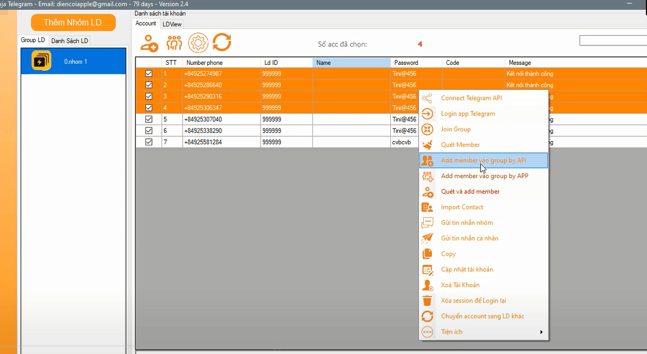Click the Ld ID column header
The width and height of the screenshot is (647, 354).
286,63
